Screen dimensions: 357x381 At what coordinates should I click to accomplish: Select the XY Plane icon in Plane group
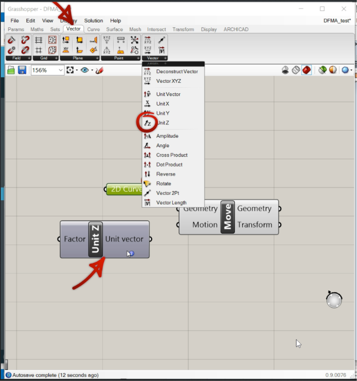[x=66, y=50]
